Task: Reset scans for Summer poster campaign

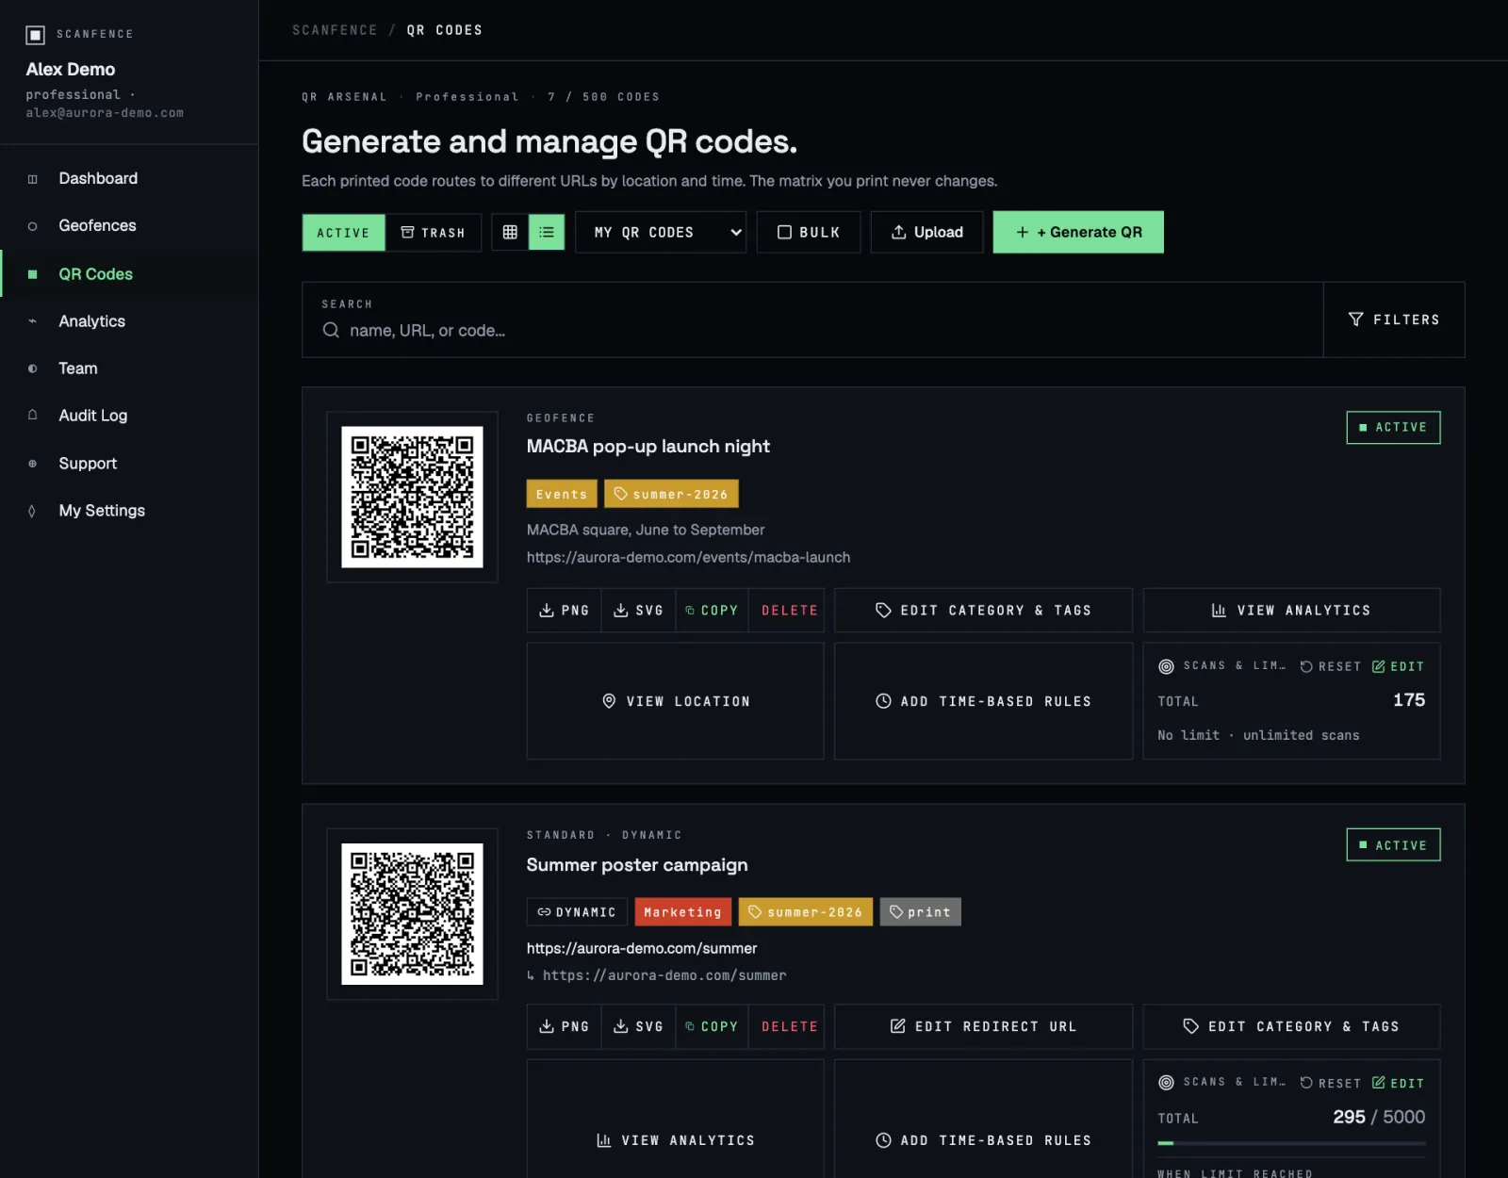Action: [x=1330, y=1083]
